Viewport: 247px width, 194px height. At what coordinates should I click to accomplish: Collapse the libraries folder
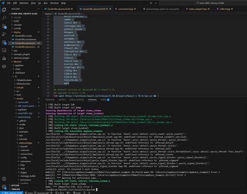point(17,62)
